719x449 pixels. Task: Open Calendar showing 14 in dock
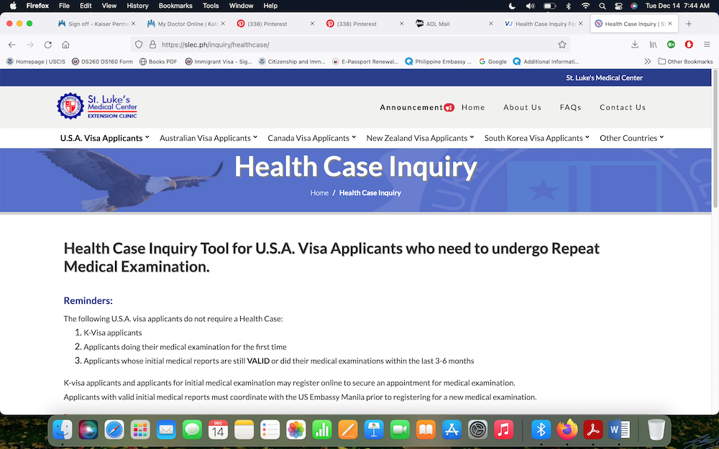(218, 430)
